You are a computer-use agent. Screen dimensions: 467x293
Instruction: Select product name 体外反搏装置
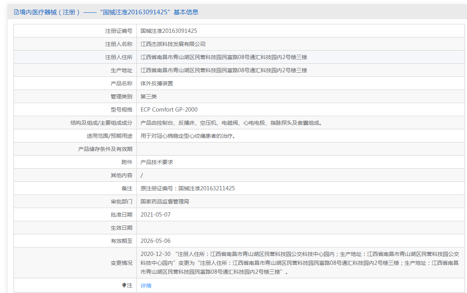pos(157,83)
